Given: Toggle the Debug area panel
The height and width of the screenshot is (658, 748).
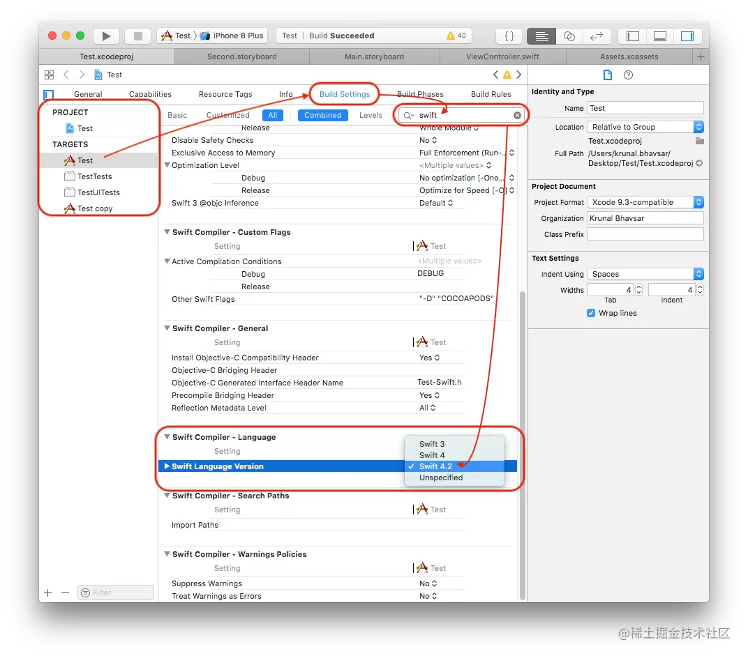Looking at the screenshot, I should point(660,36).
